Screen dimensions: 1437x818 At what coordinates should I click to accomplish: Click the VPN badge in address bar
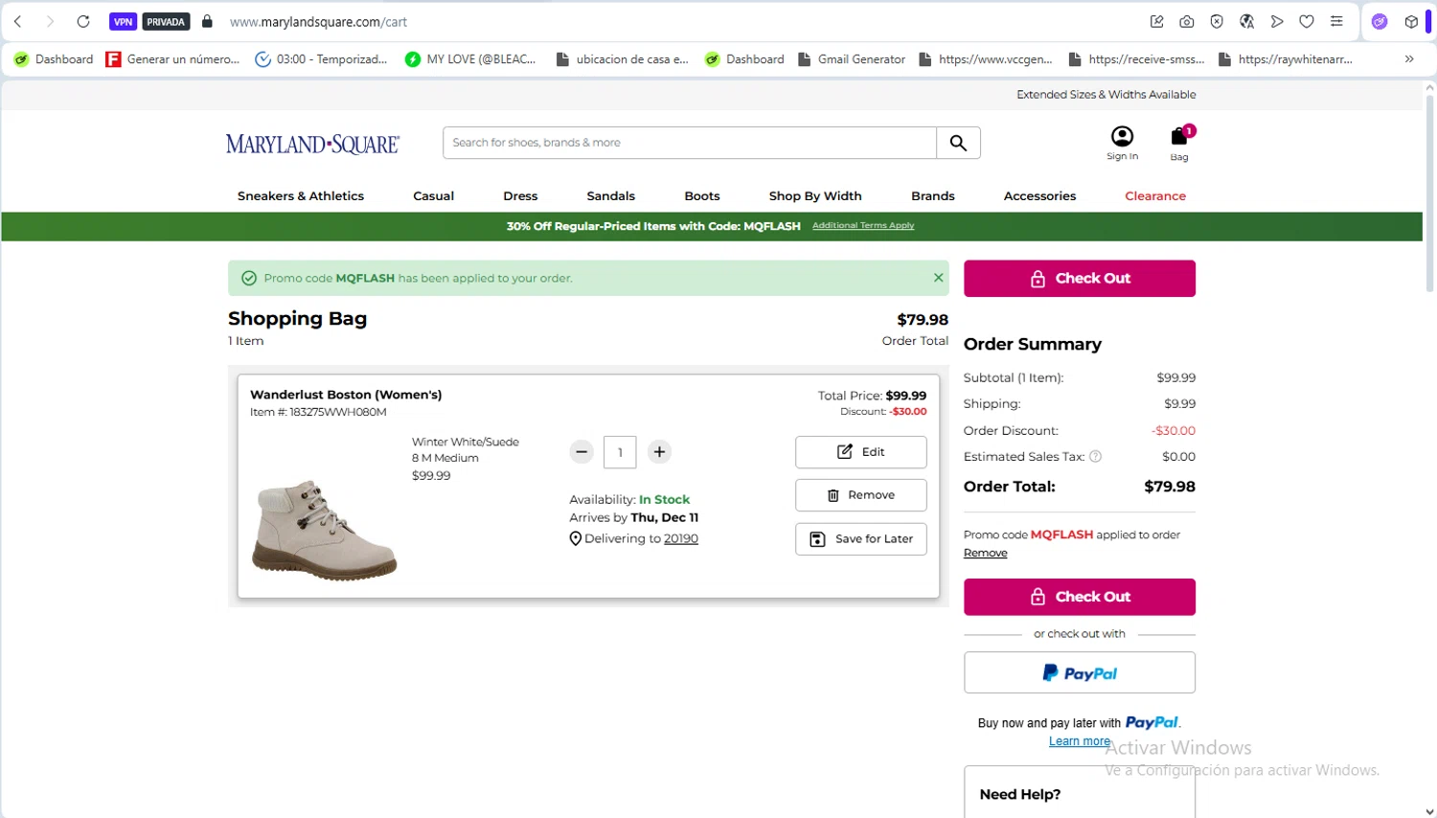[x=124, y=21]
